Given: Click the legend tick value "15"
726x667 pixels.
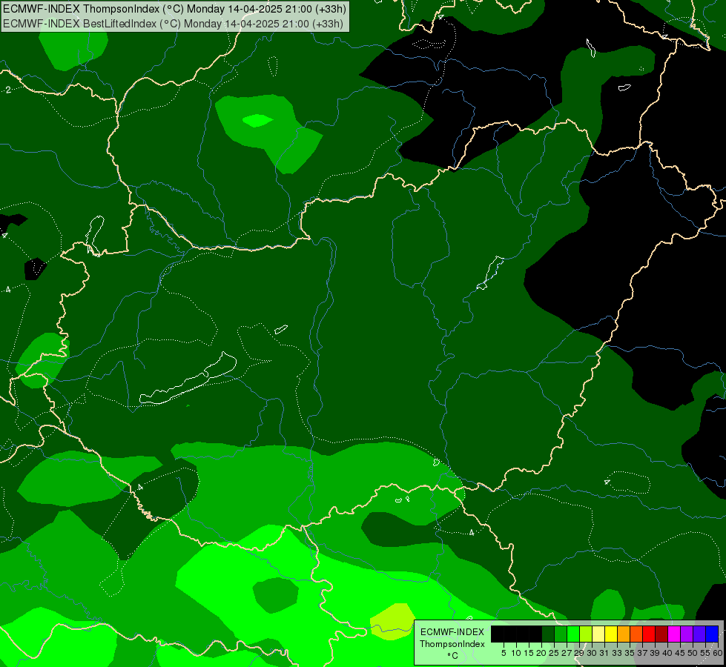Looking at the screenshot, I should tap(529, 653).
